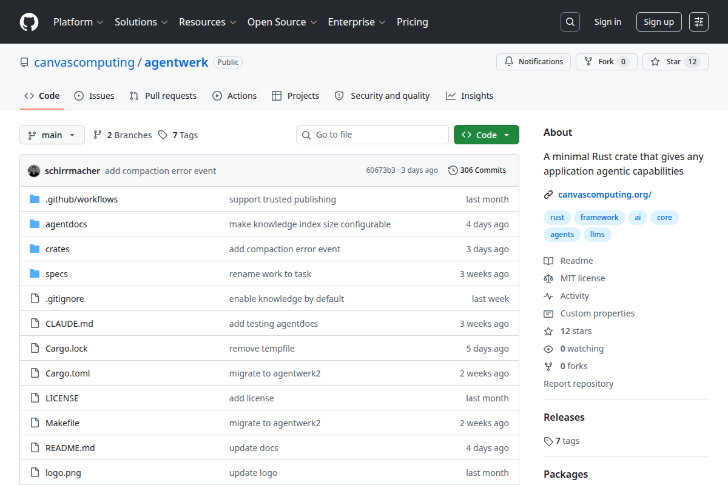Switch to the Issues tab
Screen dimensions: 728x485
point(94,96)
